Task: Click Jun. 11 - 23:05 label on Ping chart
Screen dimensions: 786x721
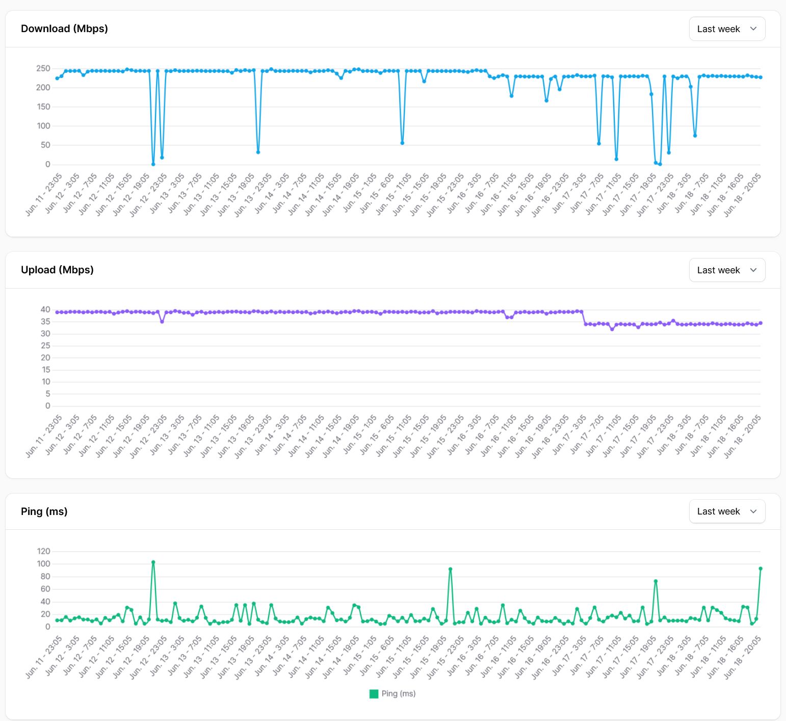Action: pos(44,657)
